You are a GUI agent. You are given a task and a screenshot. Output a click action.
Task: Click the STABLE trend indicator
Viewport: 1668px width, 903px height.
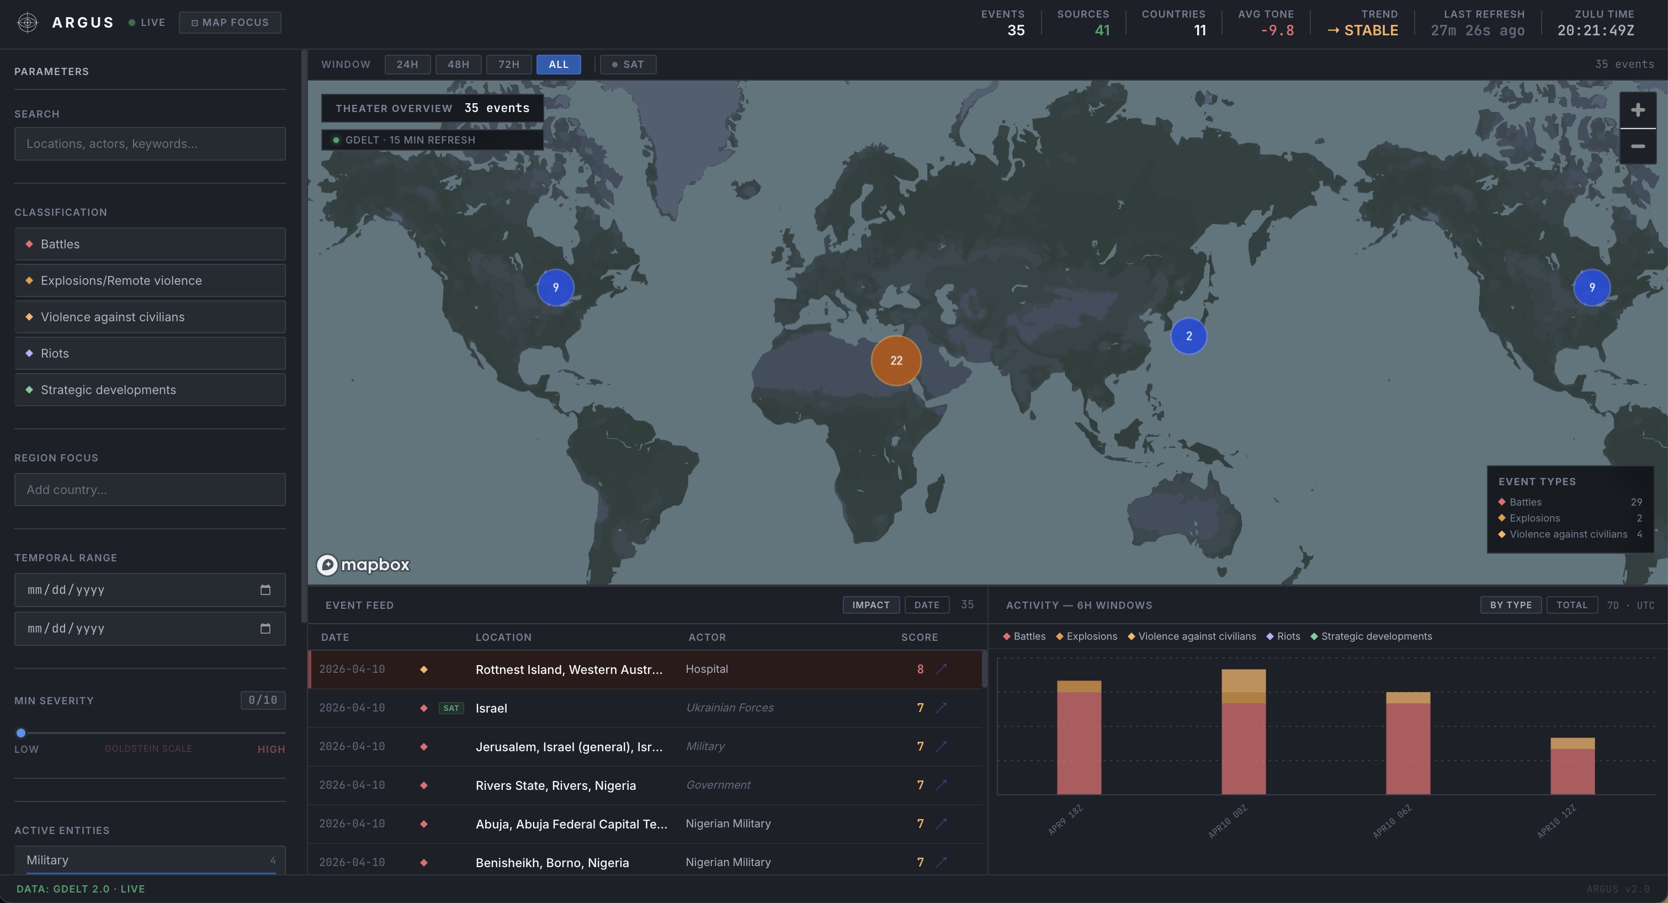point(1363,30)
